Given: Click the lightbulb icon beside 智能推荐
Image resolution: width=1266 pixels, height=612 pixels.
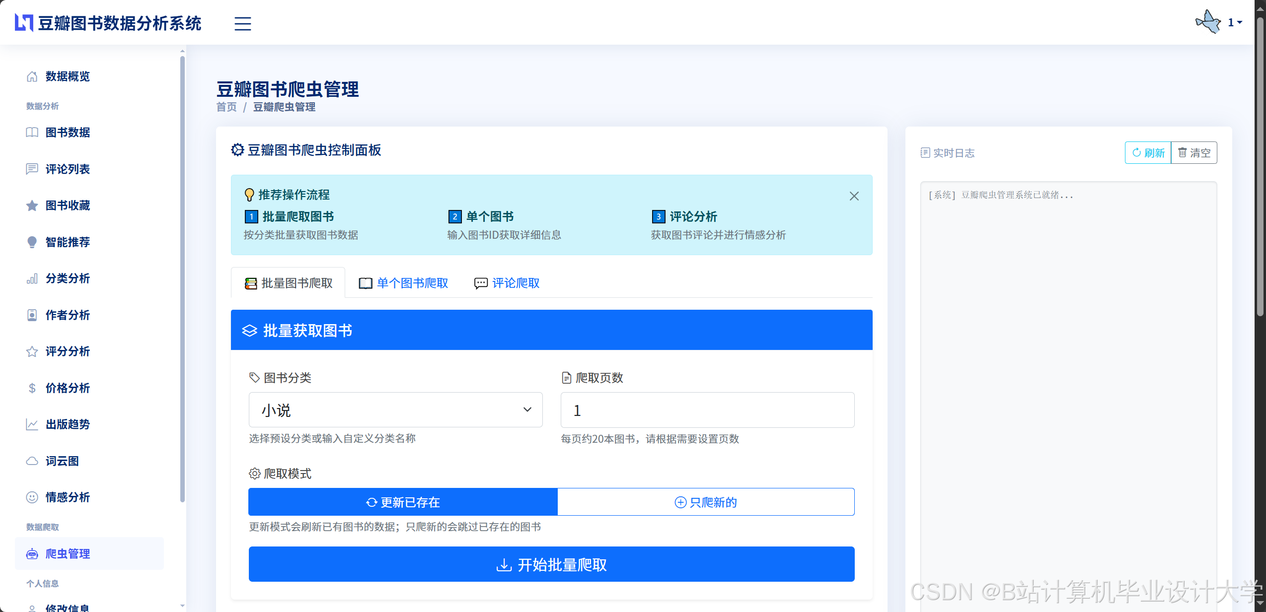Looking at the screenshot, I should (32, 242).
